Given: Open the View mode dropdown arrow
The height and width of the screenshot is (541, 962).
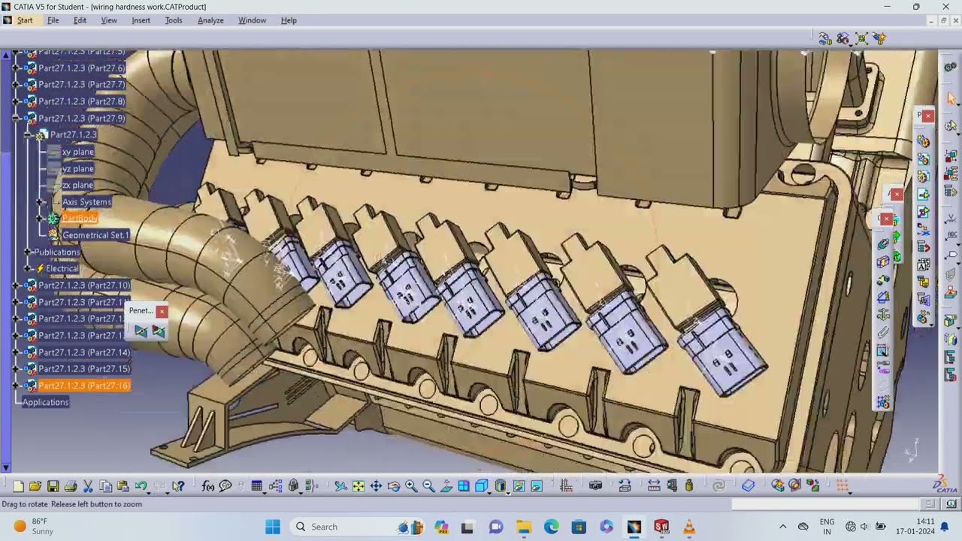Looking at the screenshot, I should click(x=508, y=492).
